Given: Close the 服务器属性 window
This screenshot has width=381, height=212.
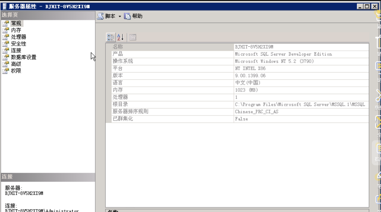Looking at the screenshot, I should pyautogui.click(x=375, y=6).
